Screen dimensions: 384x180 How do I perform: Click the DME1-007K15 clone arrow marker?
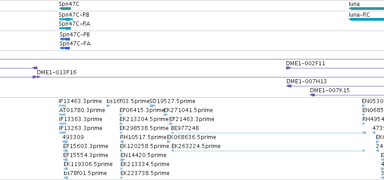(313, 95)
